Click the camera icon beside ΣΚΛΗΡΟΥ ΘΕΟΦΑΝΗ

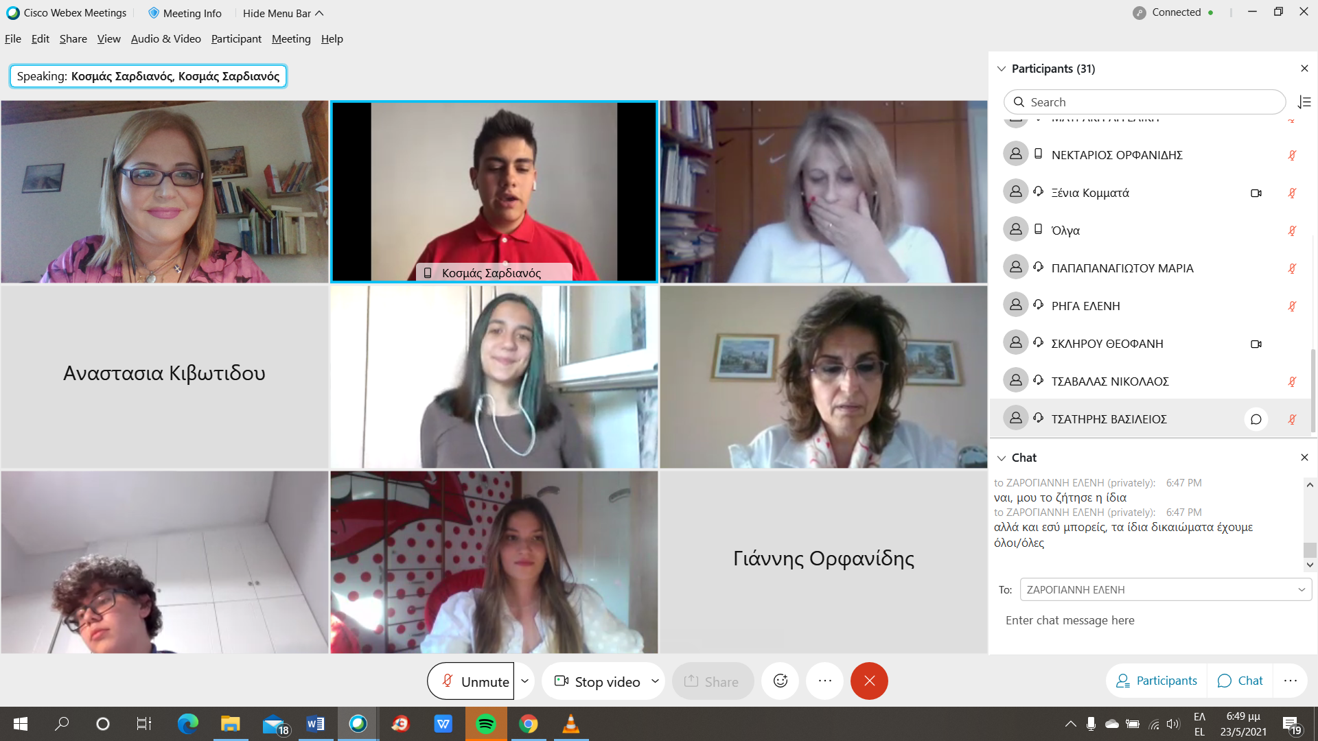[x=1256, y=344]
